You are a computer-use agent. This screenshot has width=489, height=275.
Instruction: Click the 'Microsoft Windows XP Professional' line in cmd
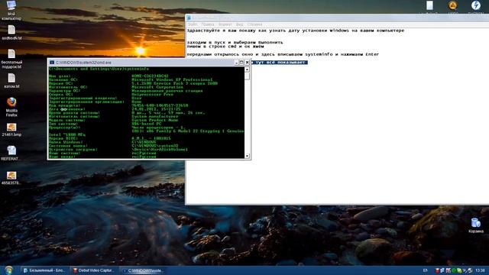click(172, 79)
